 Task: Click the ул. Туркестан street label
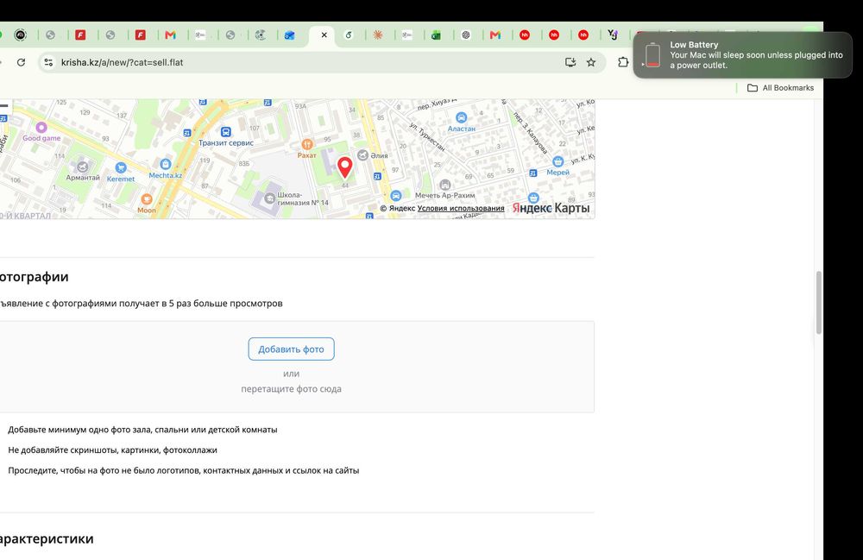pos(427,137)
